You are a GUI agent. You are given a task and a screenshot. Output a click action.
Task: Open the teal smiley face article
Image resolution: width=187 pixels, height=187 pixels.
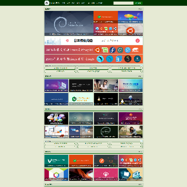(x=81, y=118)
